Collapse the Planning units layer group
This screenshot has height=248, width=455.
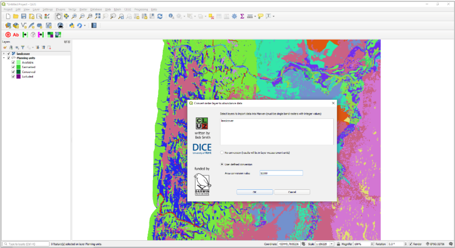pos(4,58)
